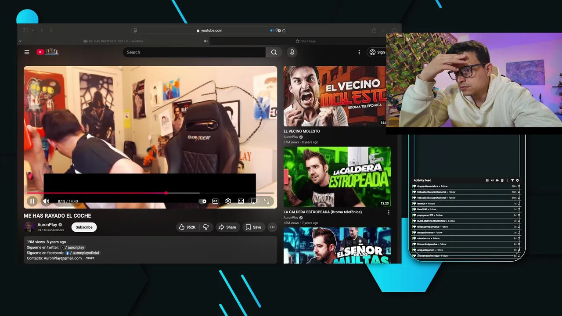562x316 pixels.
Task: Pause the Activity Feed
Action: [x=487, y=180]
